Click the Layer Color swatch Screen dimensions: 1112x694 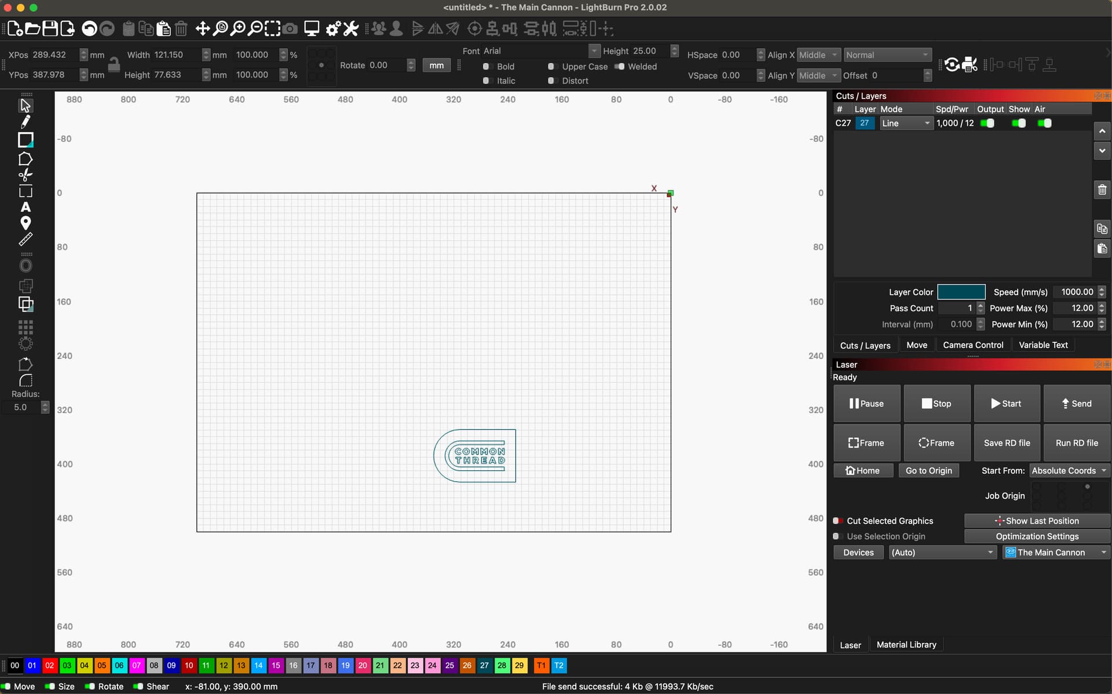961,292
